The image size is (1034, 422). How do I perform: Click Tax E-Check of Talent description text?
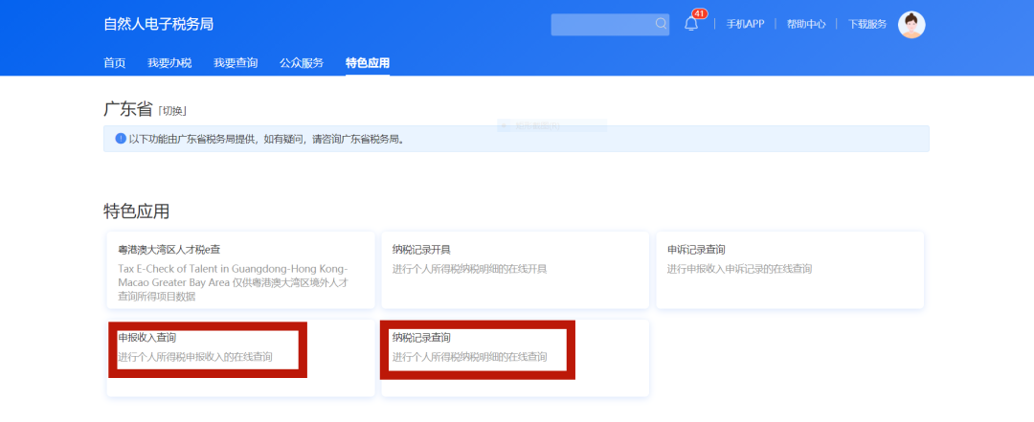(234, 283)
